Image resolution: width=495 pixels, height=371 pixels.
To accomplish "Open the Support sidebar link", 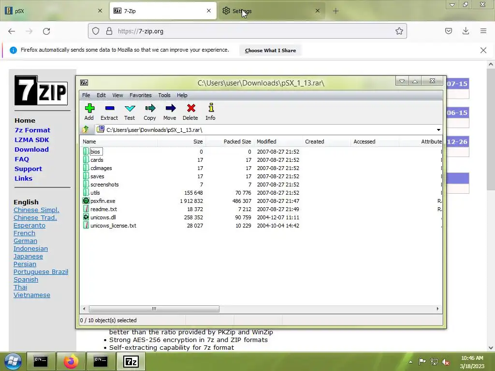I will (x=28, y=169).
